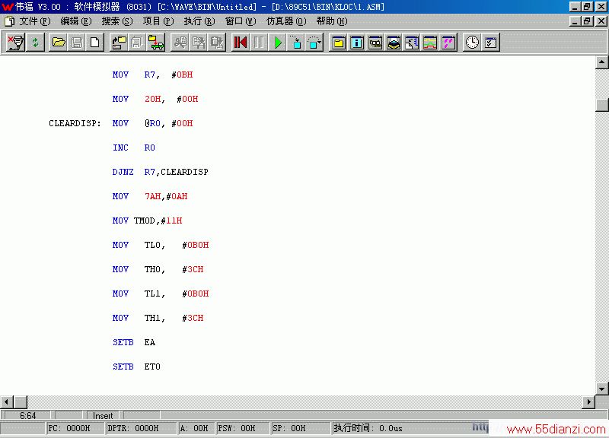This screenshot has width=609, height=438.
Task: Click vertical scrollbar up arrow
Action: pos(601,62)
